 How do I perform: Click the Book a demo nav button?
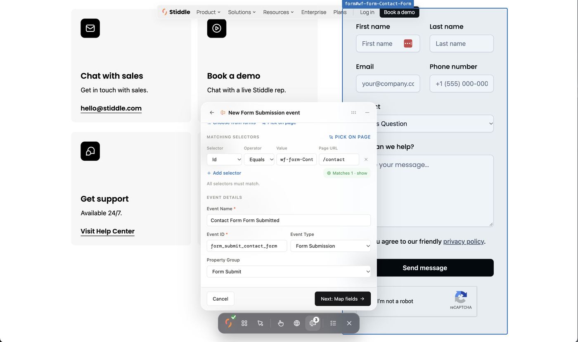click(399, 12)
